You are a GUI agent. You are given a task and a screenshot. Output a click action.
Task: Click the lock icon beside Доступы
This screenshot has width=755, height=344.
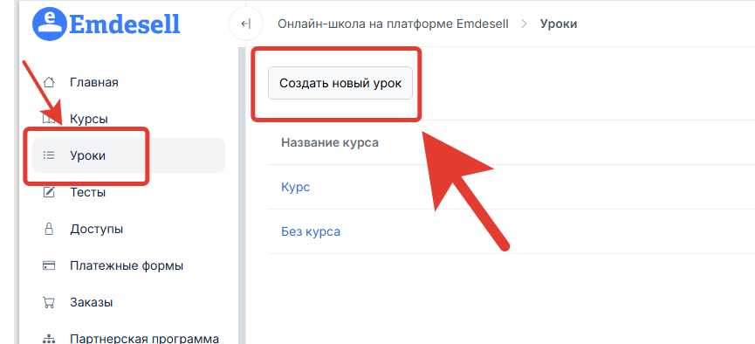point(49,229)
